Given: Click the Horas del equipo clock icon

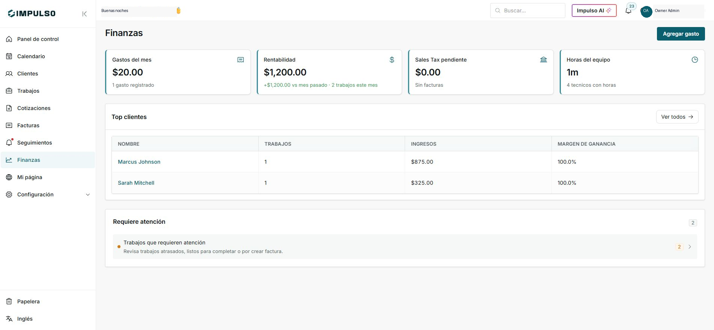Looking at the screenshot, I should [695, 60].
